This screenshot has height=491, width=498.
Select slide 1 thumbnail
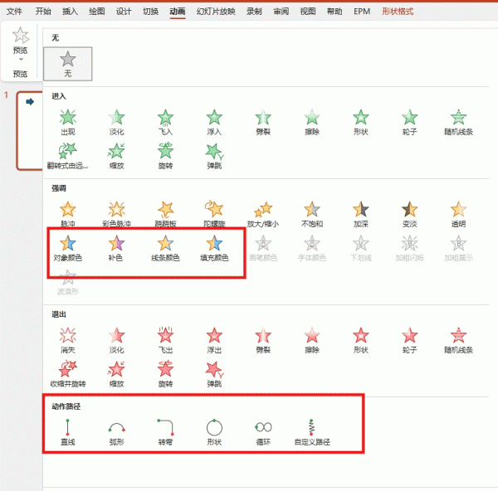click(30, 131)
